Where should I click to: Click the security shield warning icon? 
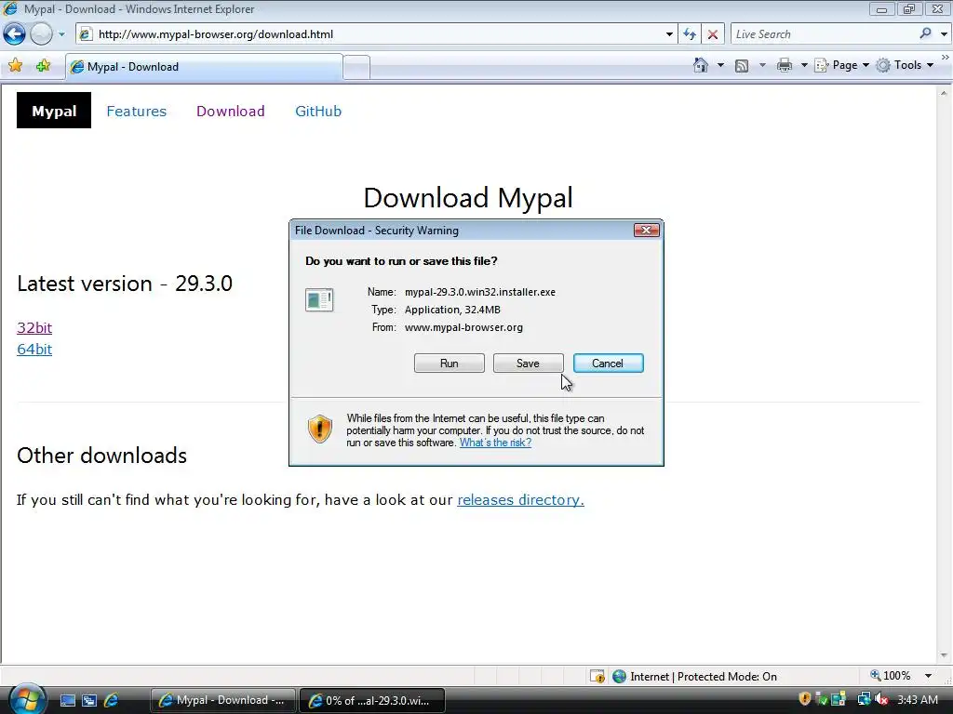coord(320,429)
